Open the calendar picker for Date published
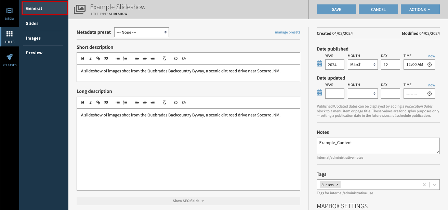This screenshot has width=448, height=210. pyautogui.click(x=319, y=64)
